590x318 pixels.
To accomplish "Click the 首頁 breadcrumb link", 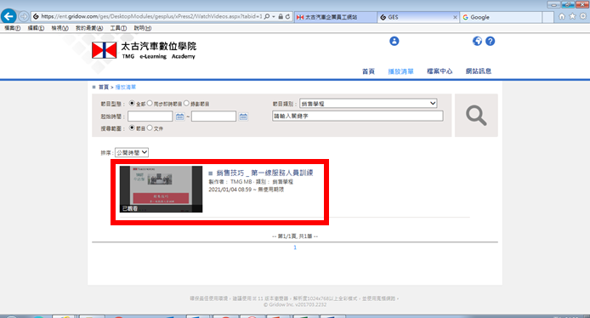I will point(104,87).
